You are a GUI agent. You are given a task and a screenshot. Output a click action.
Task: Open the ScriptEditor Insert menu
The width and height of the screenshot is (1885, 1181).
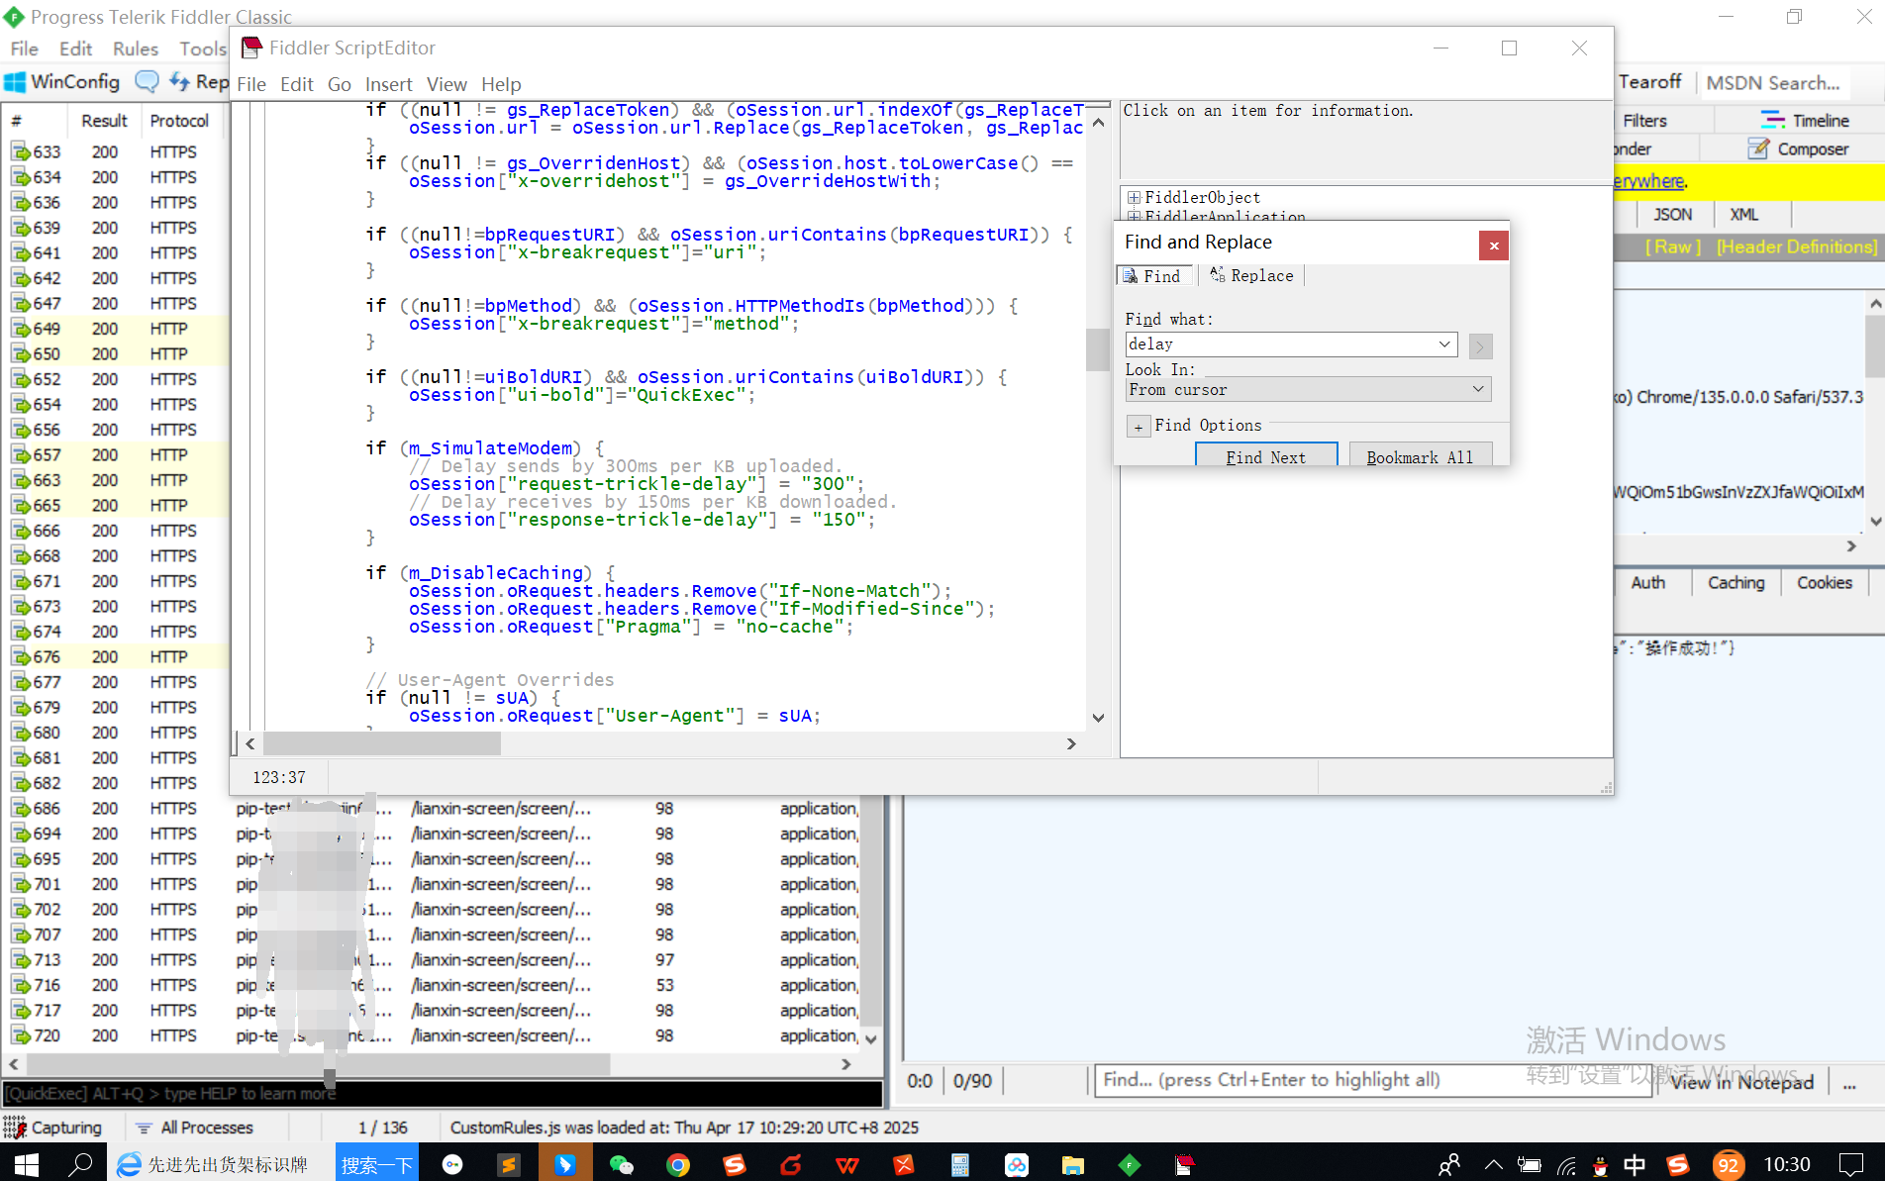pos(388,84)
